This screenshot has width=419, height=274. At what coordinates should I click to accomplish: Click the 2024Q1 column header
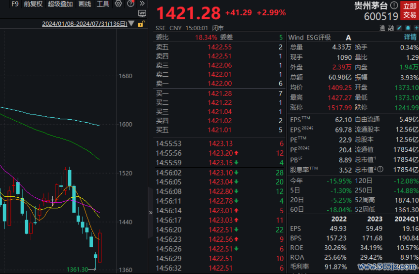[407, 219]
